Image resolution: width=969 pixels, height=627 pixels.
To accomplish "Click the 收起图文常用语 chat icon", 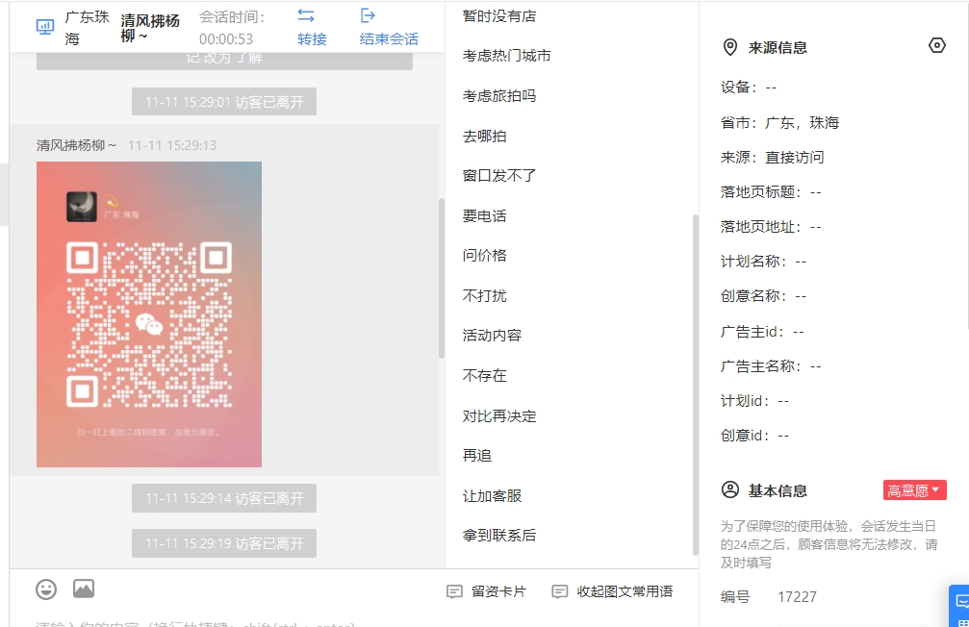I will tap(560, 591).
